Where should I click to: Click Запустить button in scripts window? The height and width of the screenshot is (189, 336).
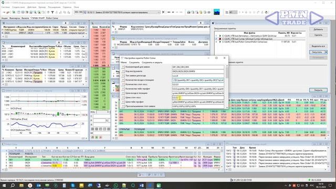317,52
